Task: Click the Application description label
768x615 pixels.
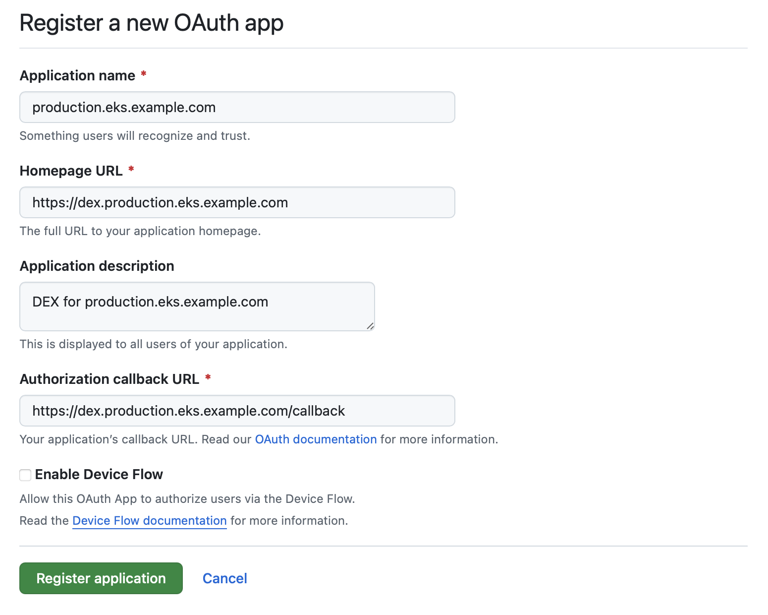Action: click(x=97, y=266)
